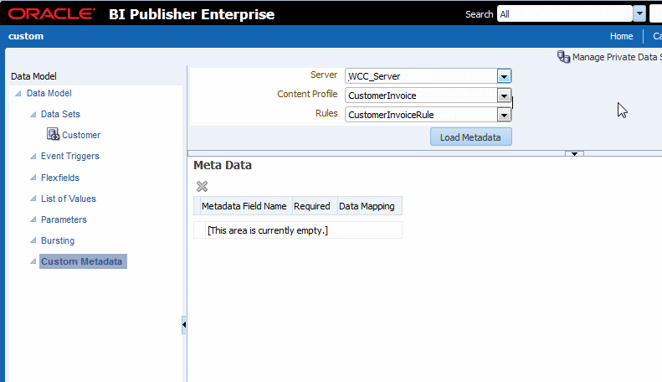The image size is (662, 382).
Task: Collapse the Data Model tree node
Action: (x=18, y=93)
